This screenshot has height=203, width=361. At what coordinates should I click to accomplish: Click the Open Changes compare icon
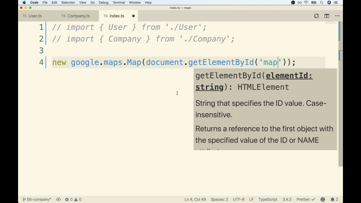click(x=316, y=16)
